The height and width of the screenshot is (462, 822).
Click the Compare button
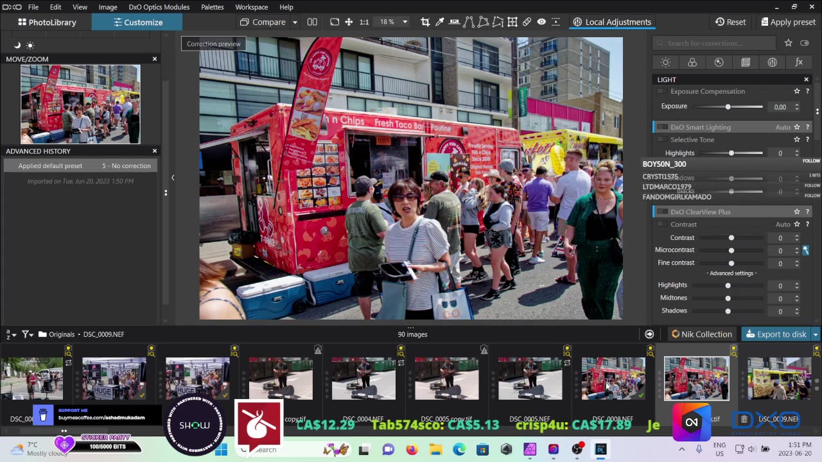tap(263, 22)
